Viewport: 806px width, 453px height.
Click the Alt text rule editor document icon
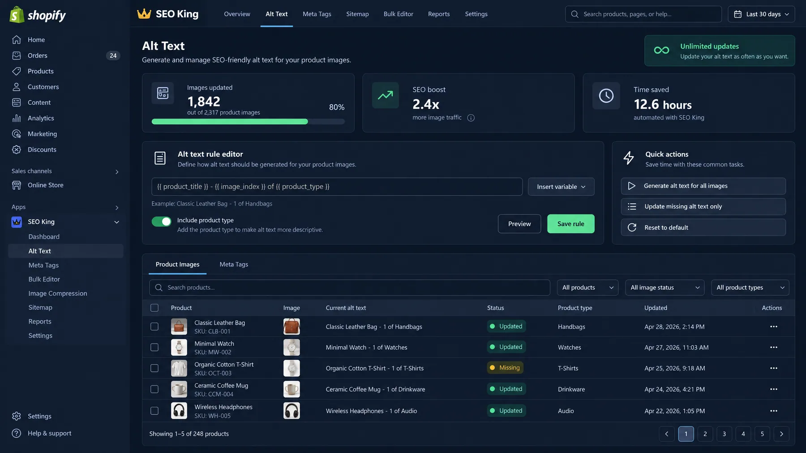tap(160, 158)
